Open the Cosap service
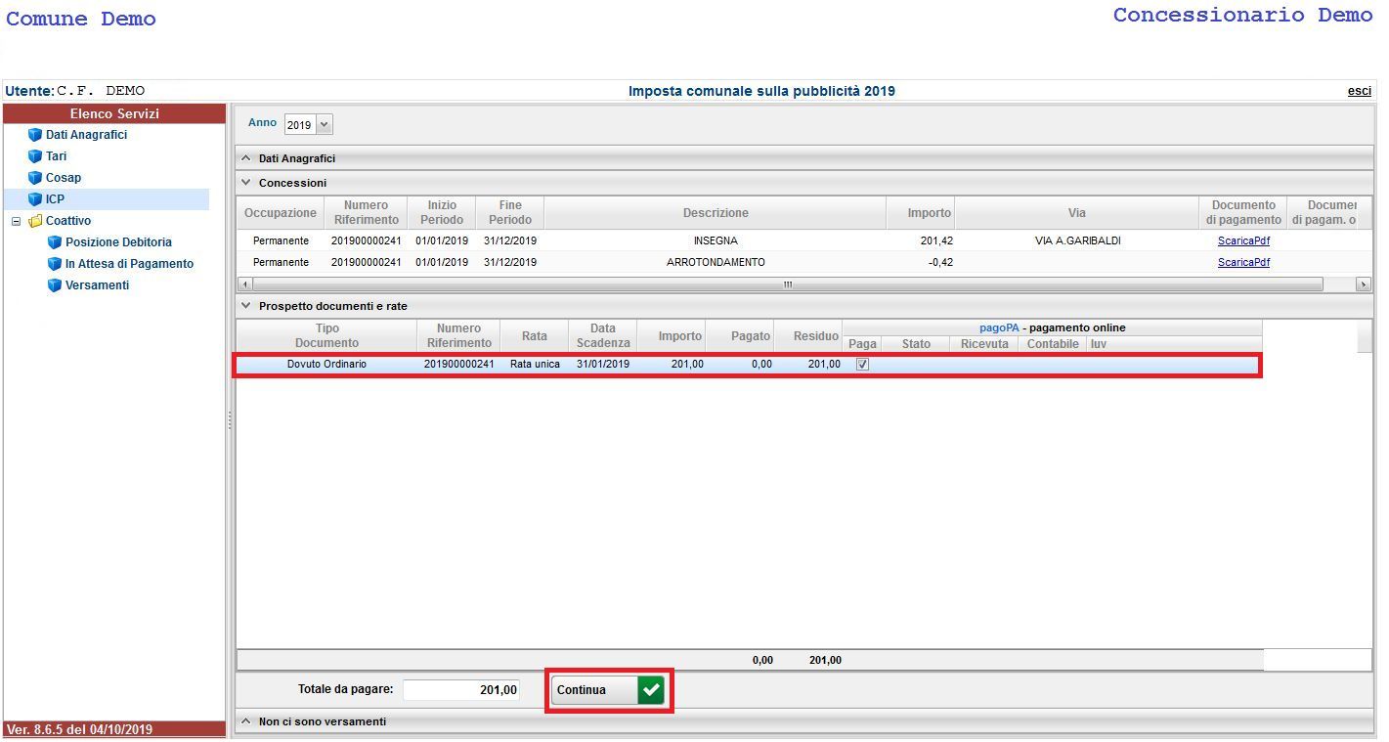 (x=64, y=178)
